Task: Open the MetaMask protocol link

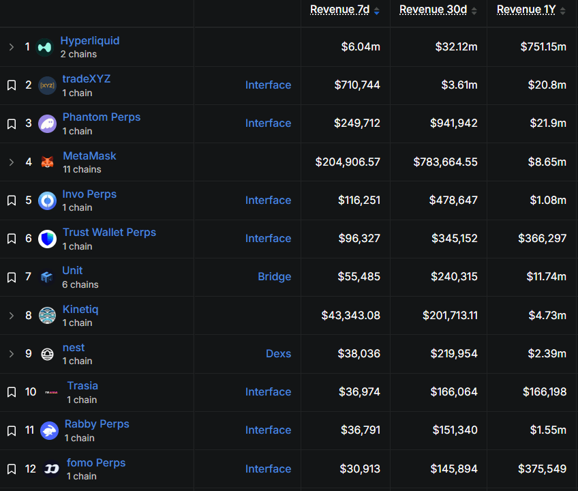Action: point(89,155)
